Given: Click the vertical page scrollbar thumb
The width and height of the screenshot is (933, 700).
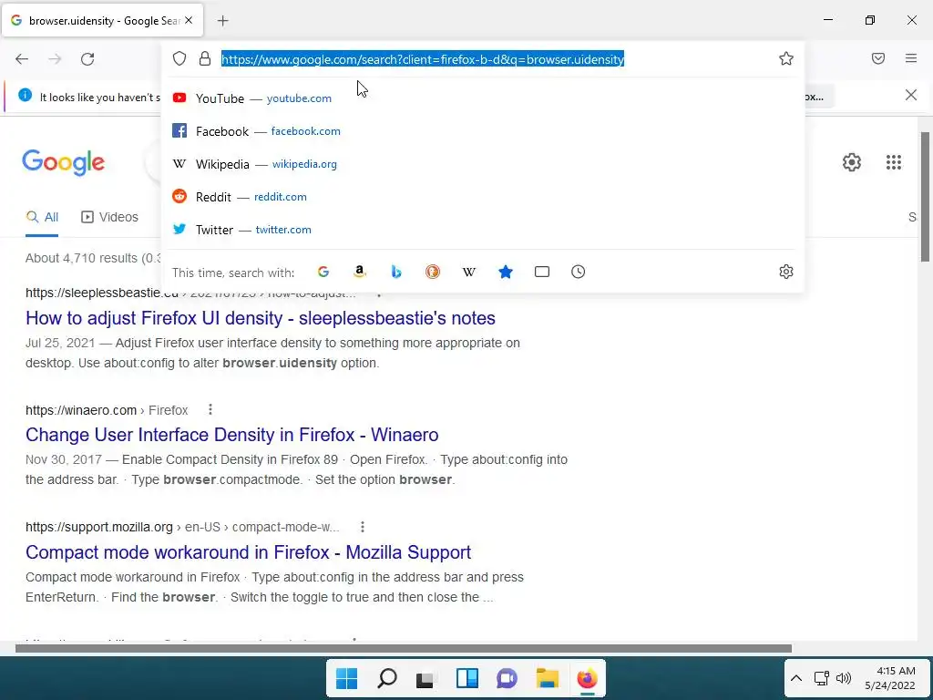Looking at the screenshot, I should pyautogui.click(x=925, y=197).
